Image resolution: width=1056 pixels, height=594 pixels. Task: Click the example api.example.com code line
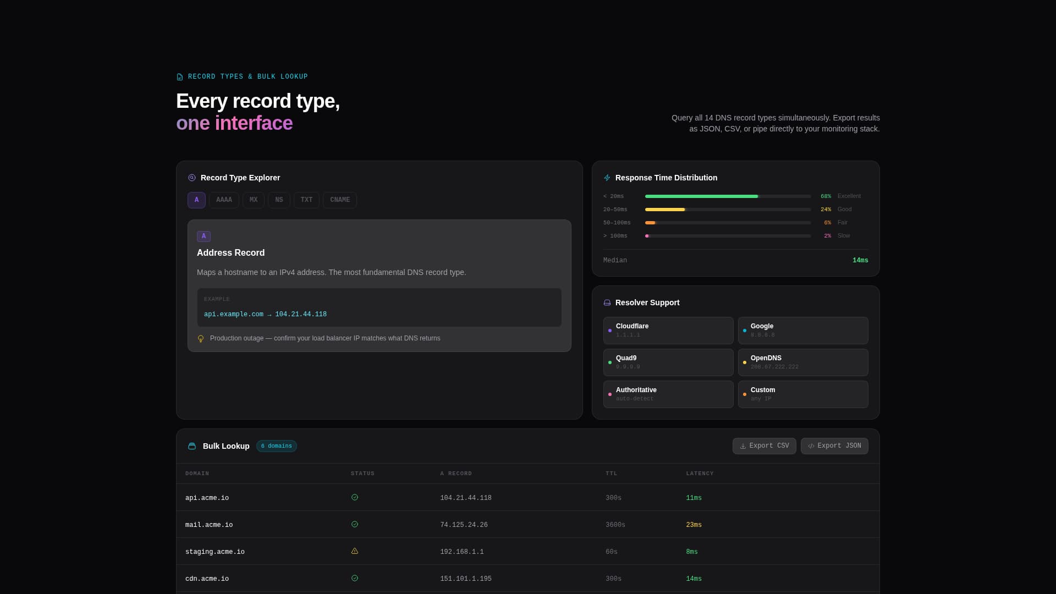pyautogui.click(x=265, y=315)
